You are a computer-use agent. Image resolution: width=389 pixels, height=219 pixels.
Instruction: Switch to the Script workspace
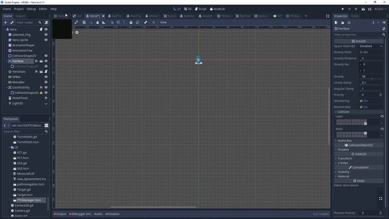tap(201, 9)
